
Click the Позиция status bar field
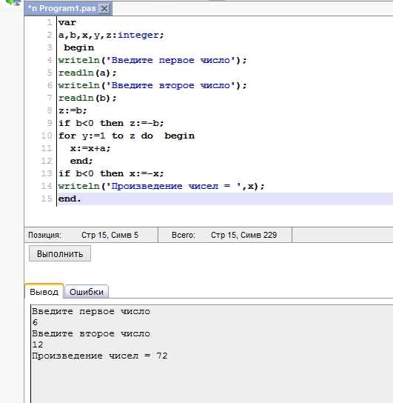[x=91, y=235]
